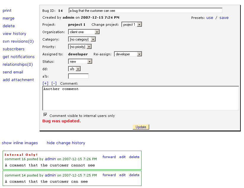This screenshot has width=244, height=188.
Task: Open svn revisions(0) link
Action: tap(18, 41)
